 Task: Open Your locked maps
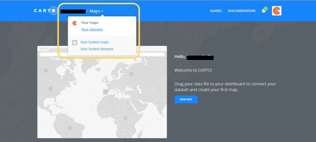[94, 42]
